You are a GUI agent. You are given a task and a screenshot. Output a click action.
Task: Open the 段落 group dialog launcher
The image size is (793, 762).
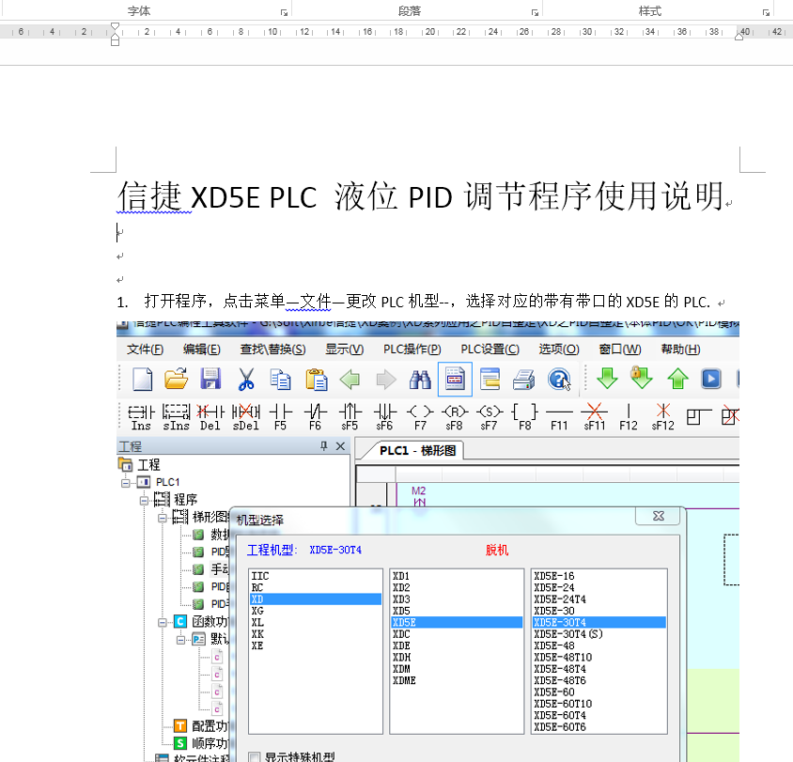click(x=535, y=13)
